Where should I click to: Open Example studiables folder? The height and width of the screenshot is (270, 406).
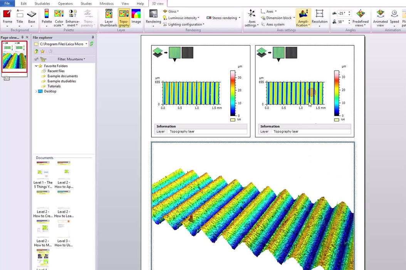tap(62, 81)
